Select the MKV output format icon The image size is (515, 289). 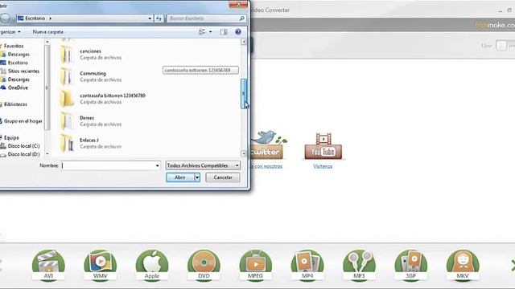pyautogui.click(x=463, y=265)
